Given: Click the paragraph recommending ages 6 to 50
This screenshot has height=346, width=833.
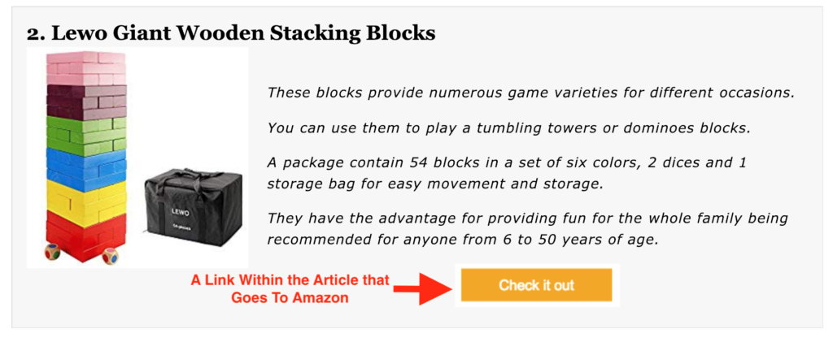Looking at the screenshot, I should pyautogui.click(x=527, y=229).
